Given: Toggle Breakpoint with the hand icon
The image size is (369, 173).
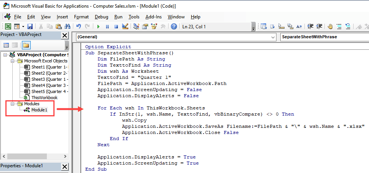Looking at the screenshot, I should click(330, 26).
